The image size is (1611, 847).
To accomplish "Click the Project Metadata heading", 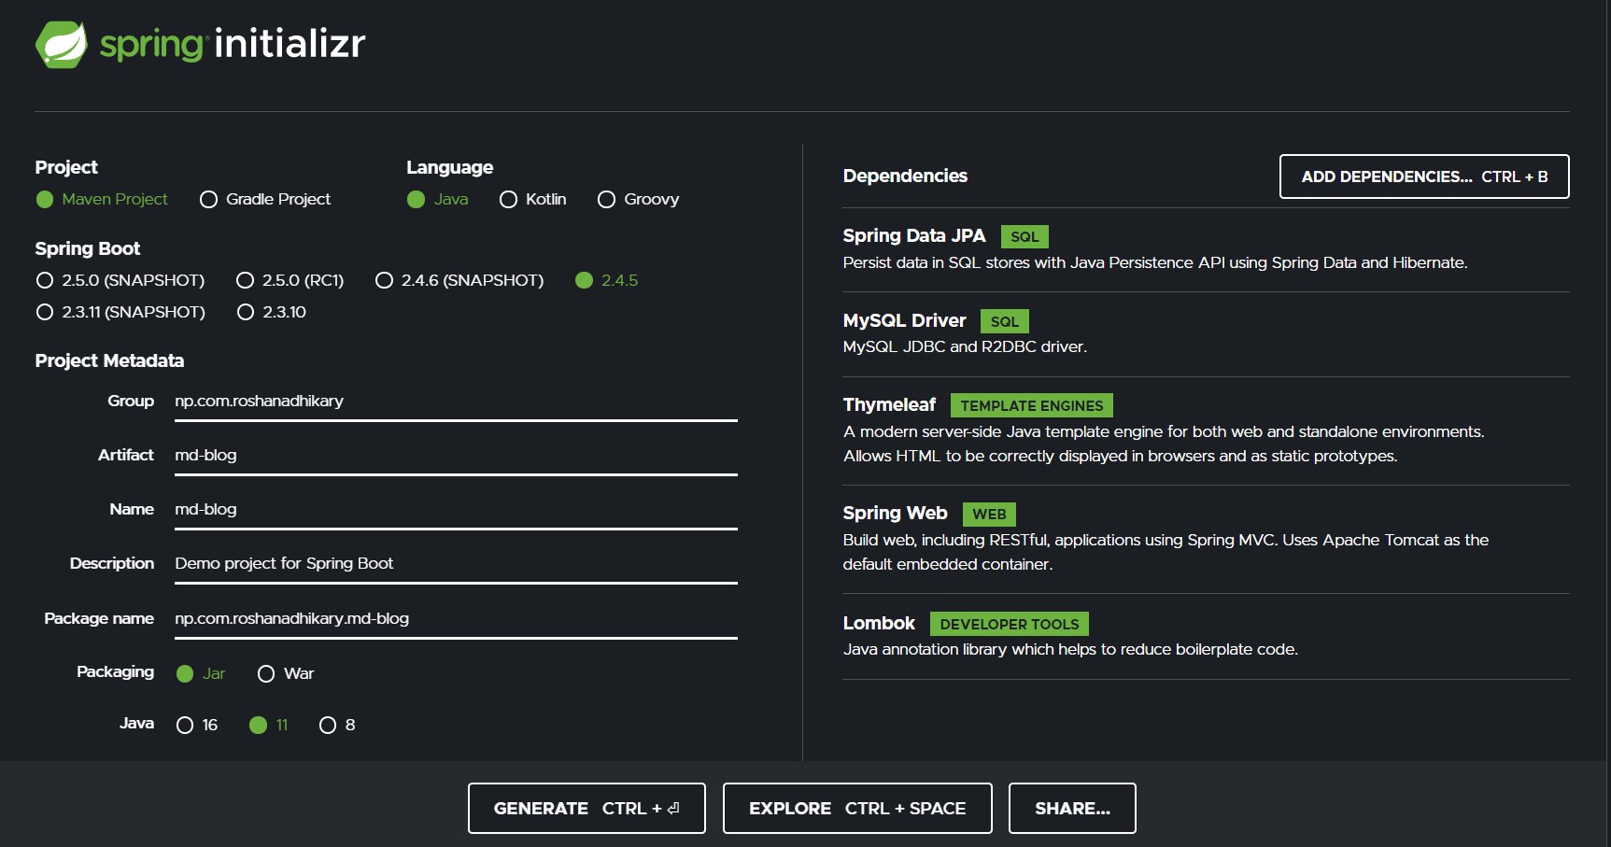I will coord(109,360).
